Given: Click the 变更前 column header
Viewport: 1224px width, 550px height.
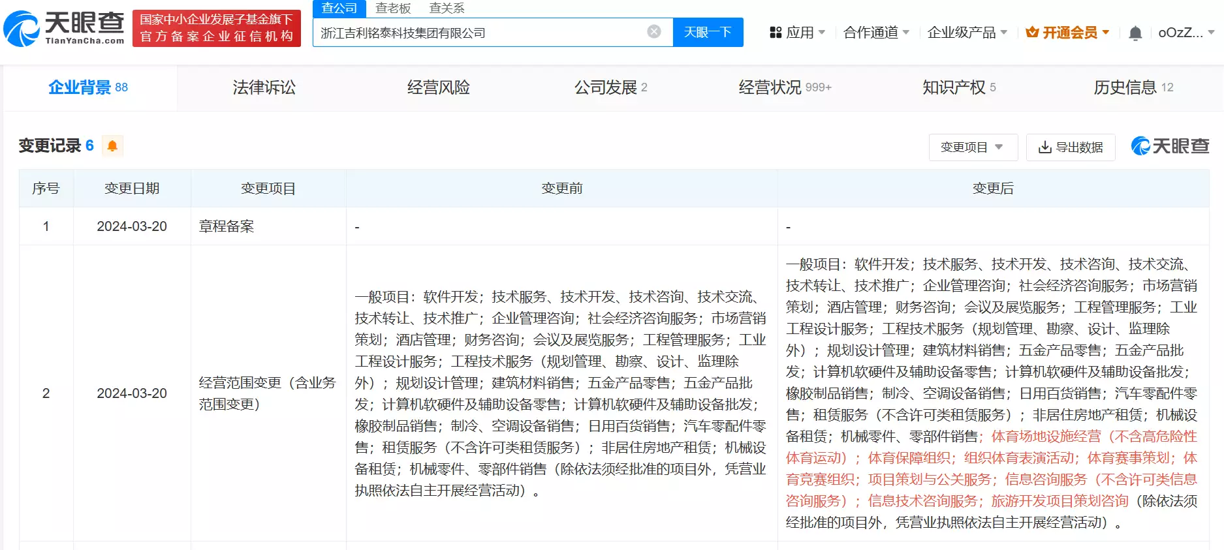Looking at the screenshot, I should pos(561,189).
